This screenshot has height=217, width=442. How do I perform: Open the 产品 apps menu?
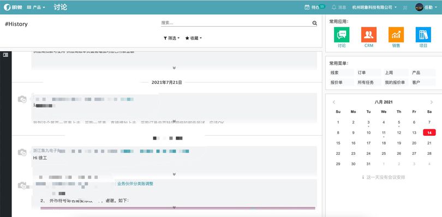coord(36,7)
